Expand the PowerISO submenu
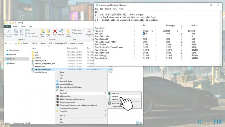 point(106,111)
